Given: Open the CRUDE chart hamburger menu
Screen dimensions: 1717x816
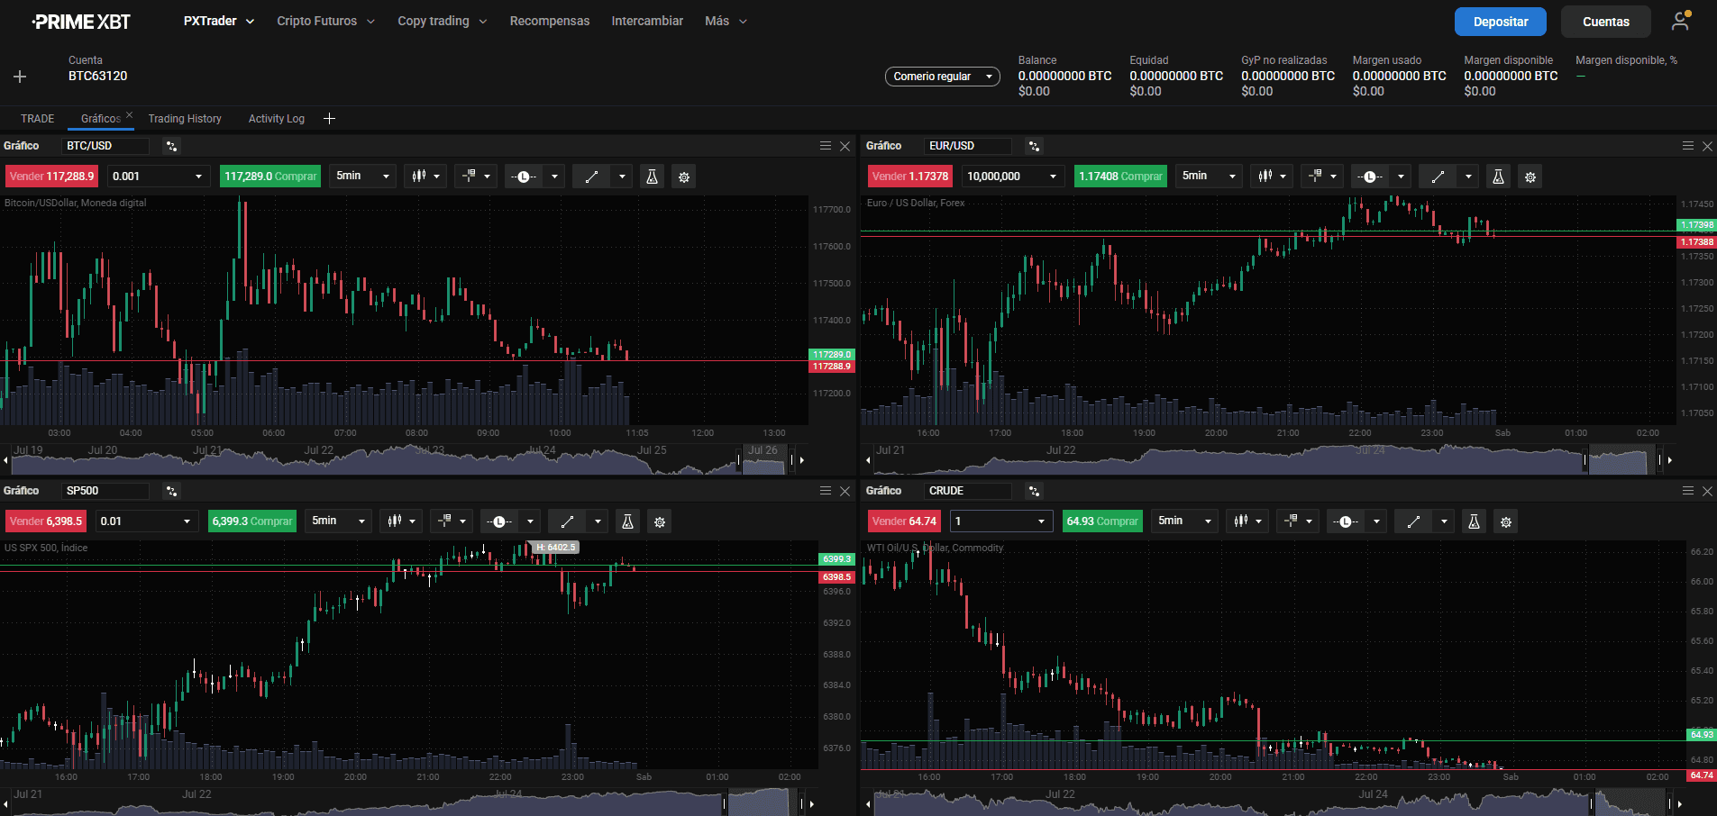Looking at the screenshot, I should click(1688, 491).
